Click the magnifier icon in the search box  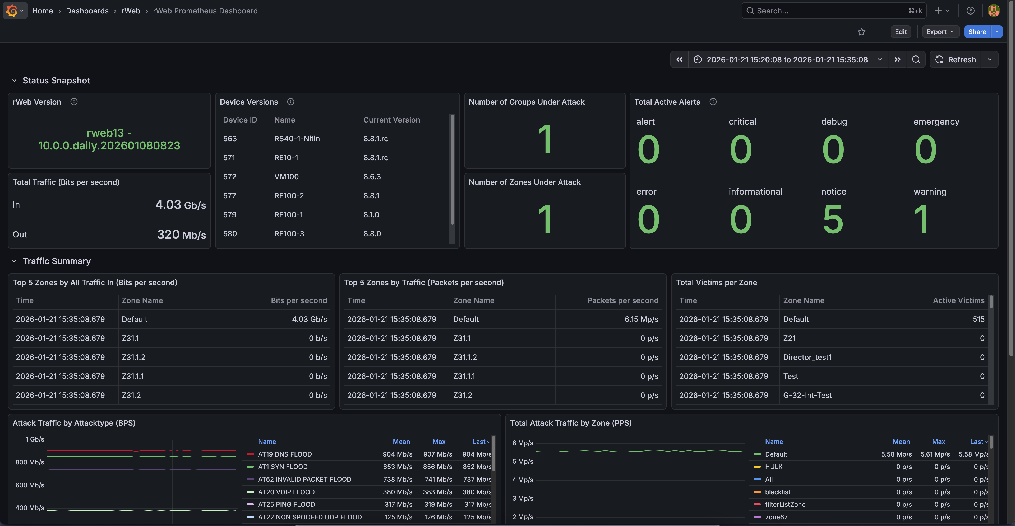[750, 11]
